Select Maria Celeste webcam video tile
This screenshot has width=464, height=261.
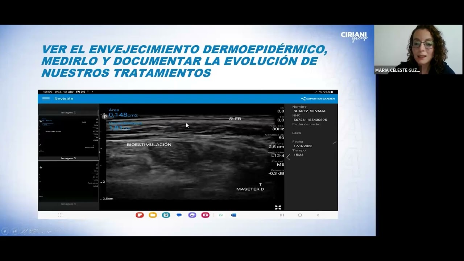418,50
